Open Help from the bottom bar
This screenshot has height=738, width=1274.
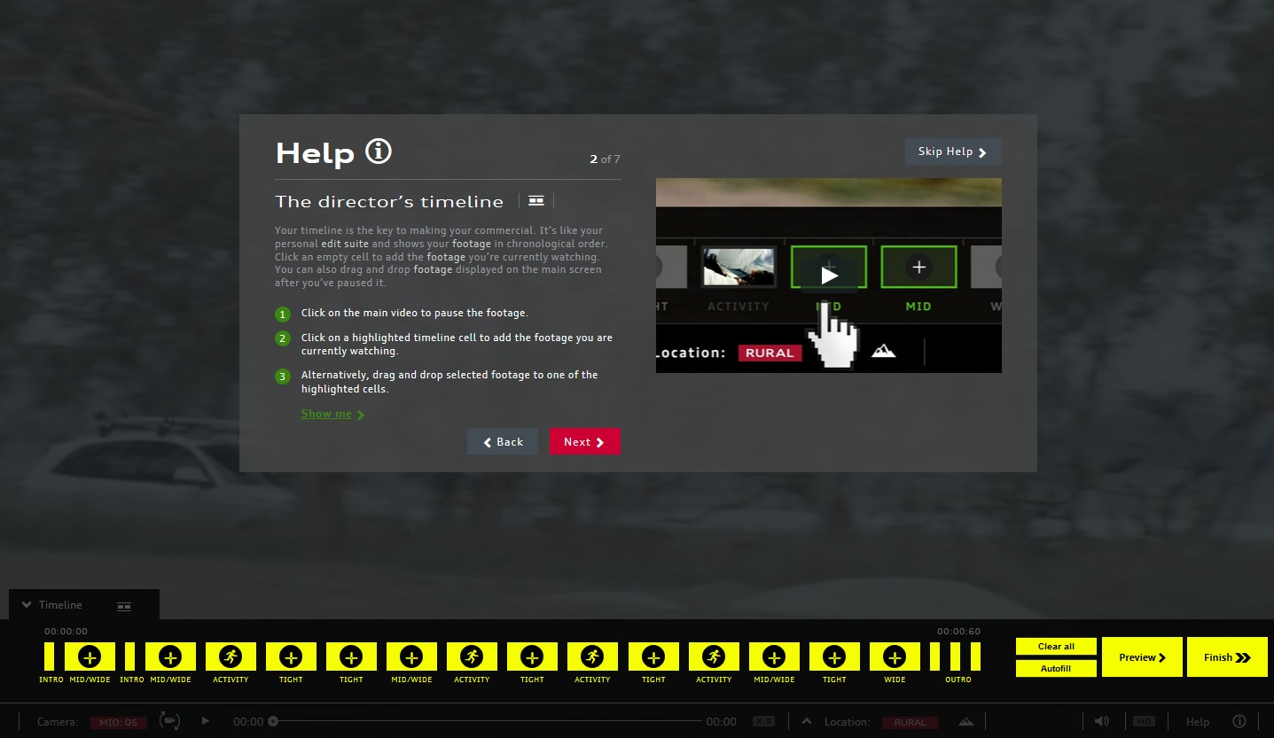1198,722
